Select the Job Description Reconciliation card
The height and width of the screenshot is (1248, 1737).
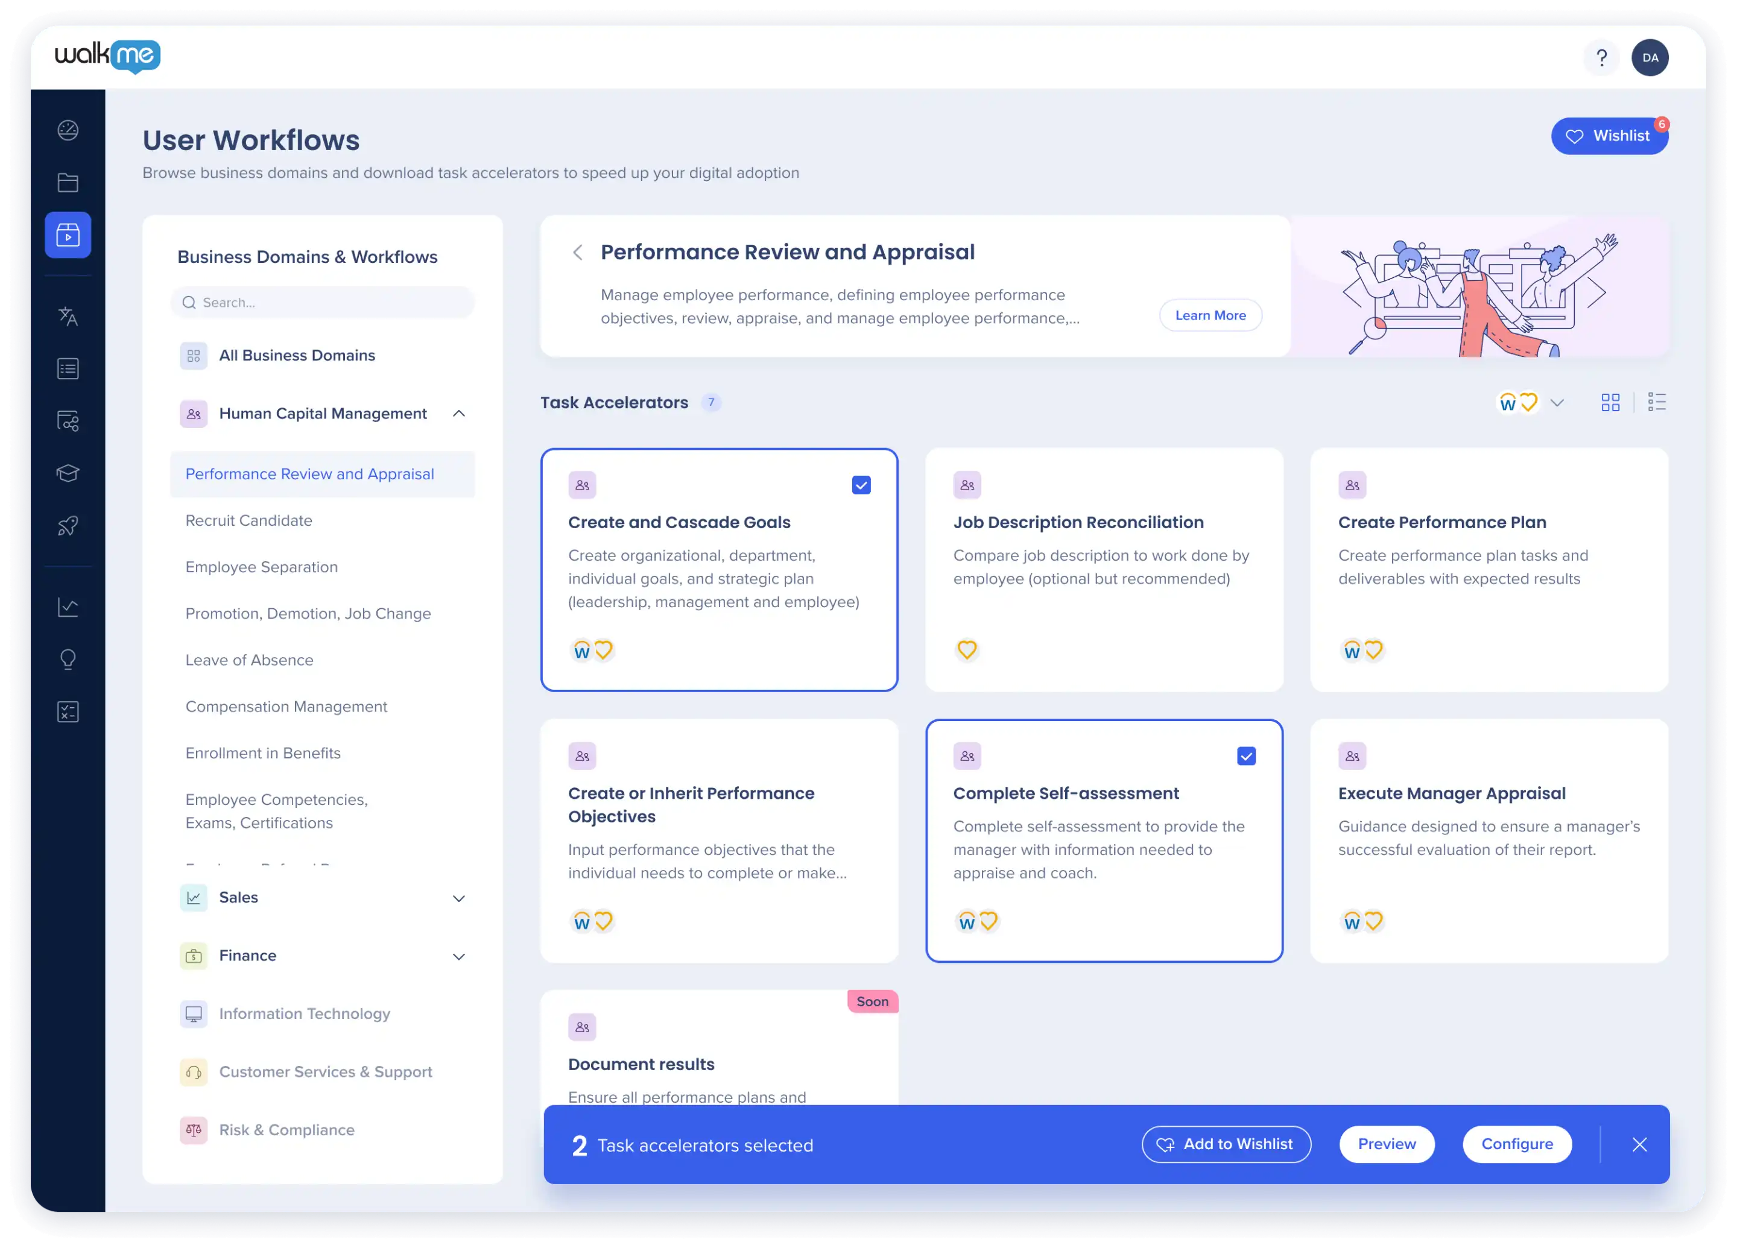(x=1104, y=570)
